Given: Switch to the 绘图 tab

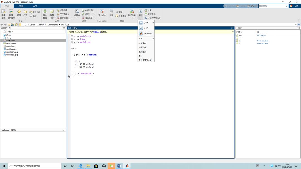Looking at the screenshot, I should click(x=21, y=6).
